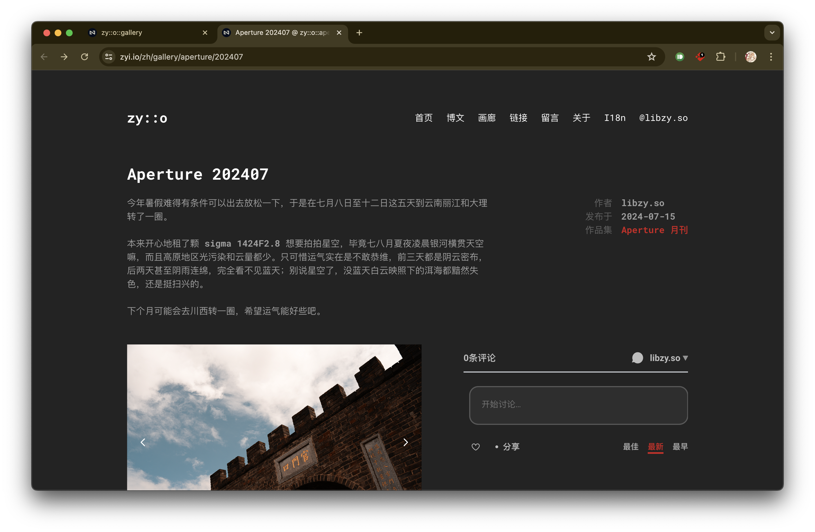Image resolution: width=815 pixels, height=532 pixels.
Task: Open the Pushbullet extension icon
Action: [x=680, y=57]
